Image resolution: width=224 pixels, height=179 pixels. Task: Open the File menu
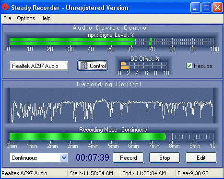7,18
